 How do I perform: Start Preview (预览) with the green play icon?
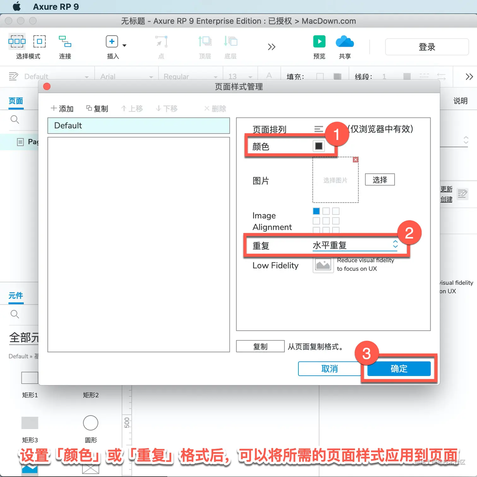coord(319,41)
